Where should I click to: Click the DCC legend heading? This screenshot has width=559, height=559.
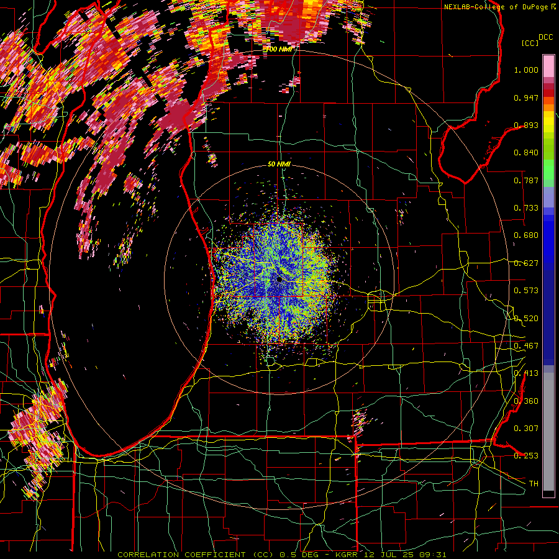545,37
